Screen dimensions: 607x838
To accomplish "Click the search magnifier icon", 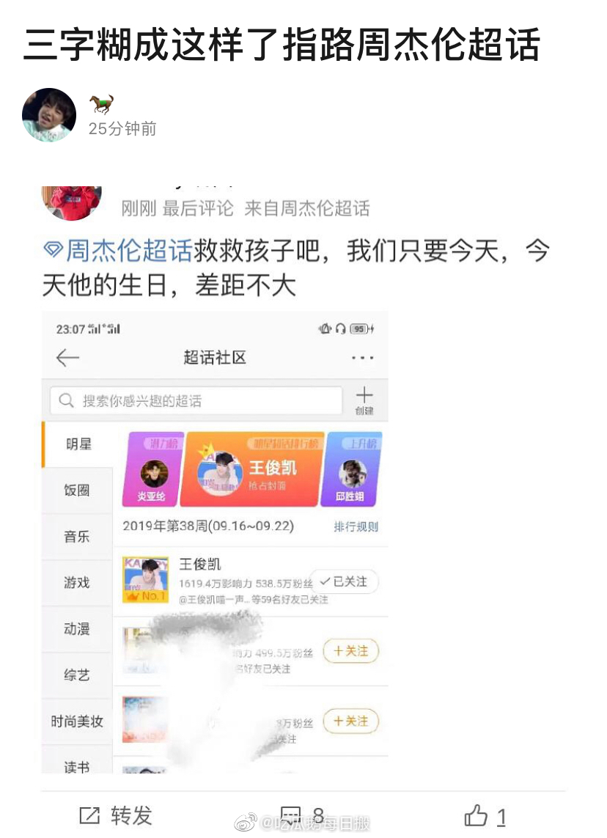I will 66,400.
